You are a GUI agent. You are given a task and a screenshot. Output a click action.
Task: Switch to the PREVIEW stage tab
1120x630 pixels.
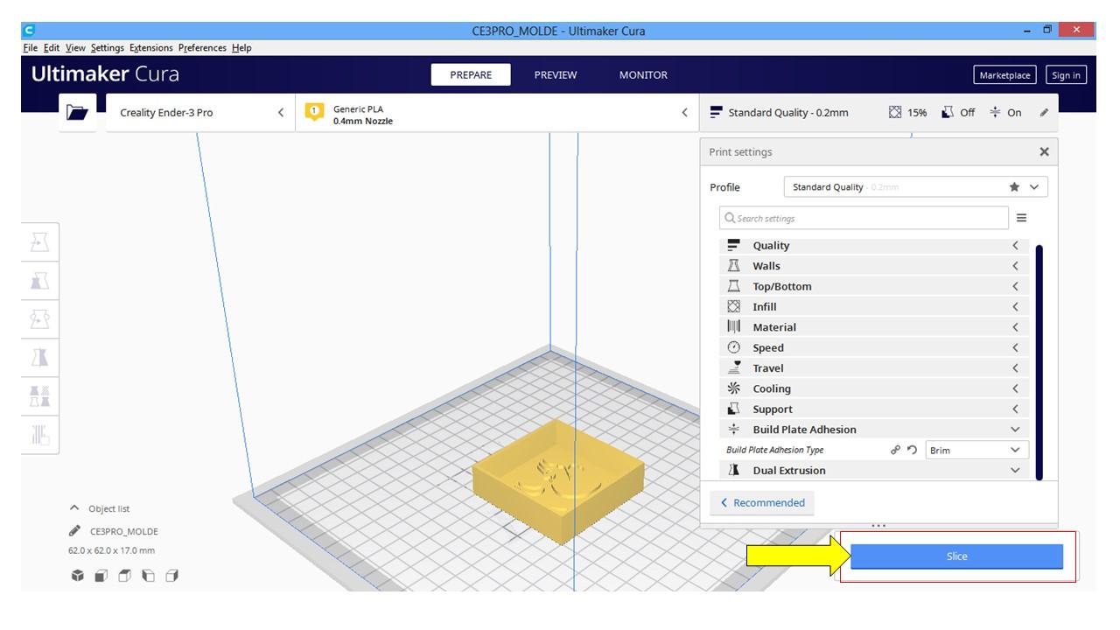(x=556, y=75)
